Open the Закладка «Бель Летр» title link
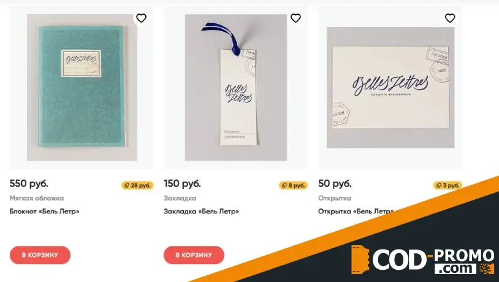 coord(201,211)
